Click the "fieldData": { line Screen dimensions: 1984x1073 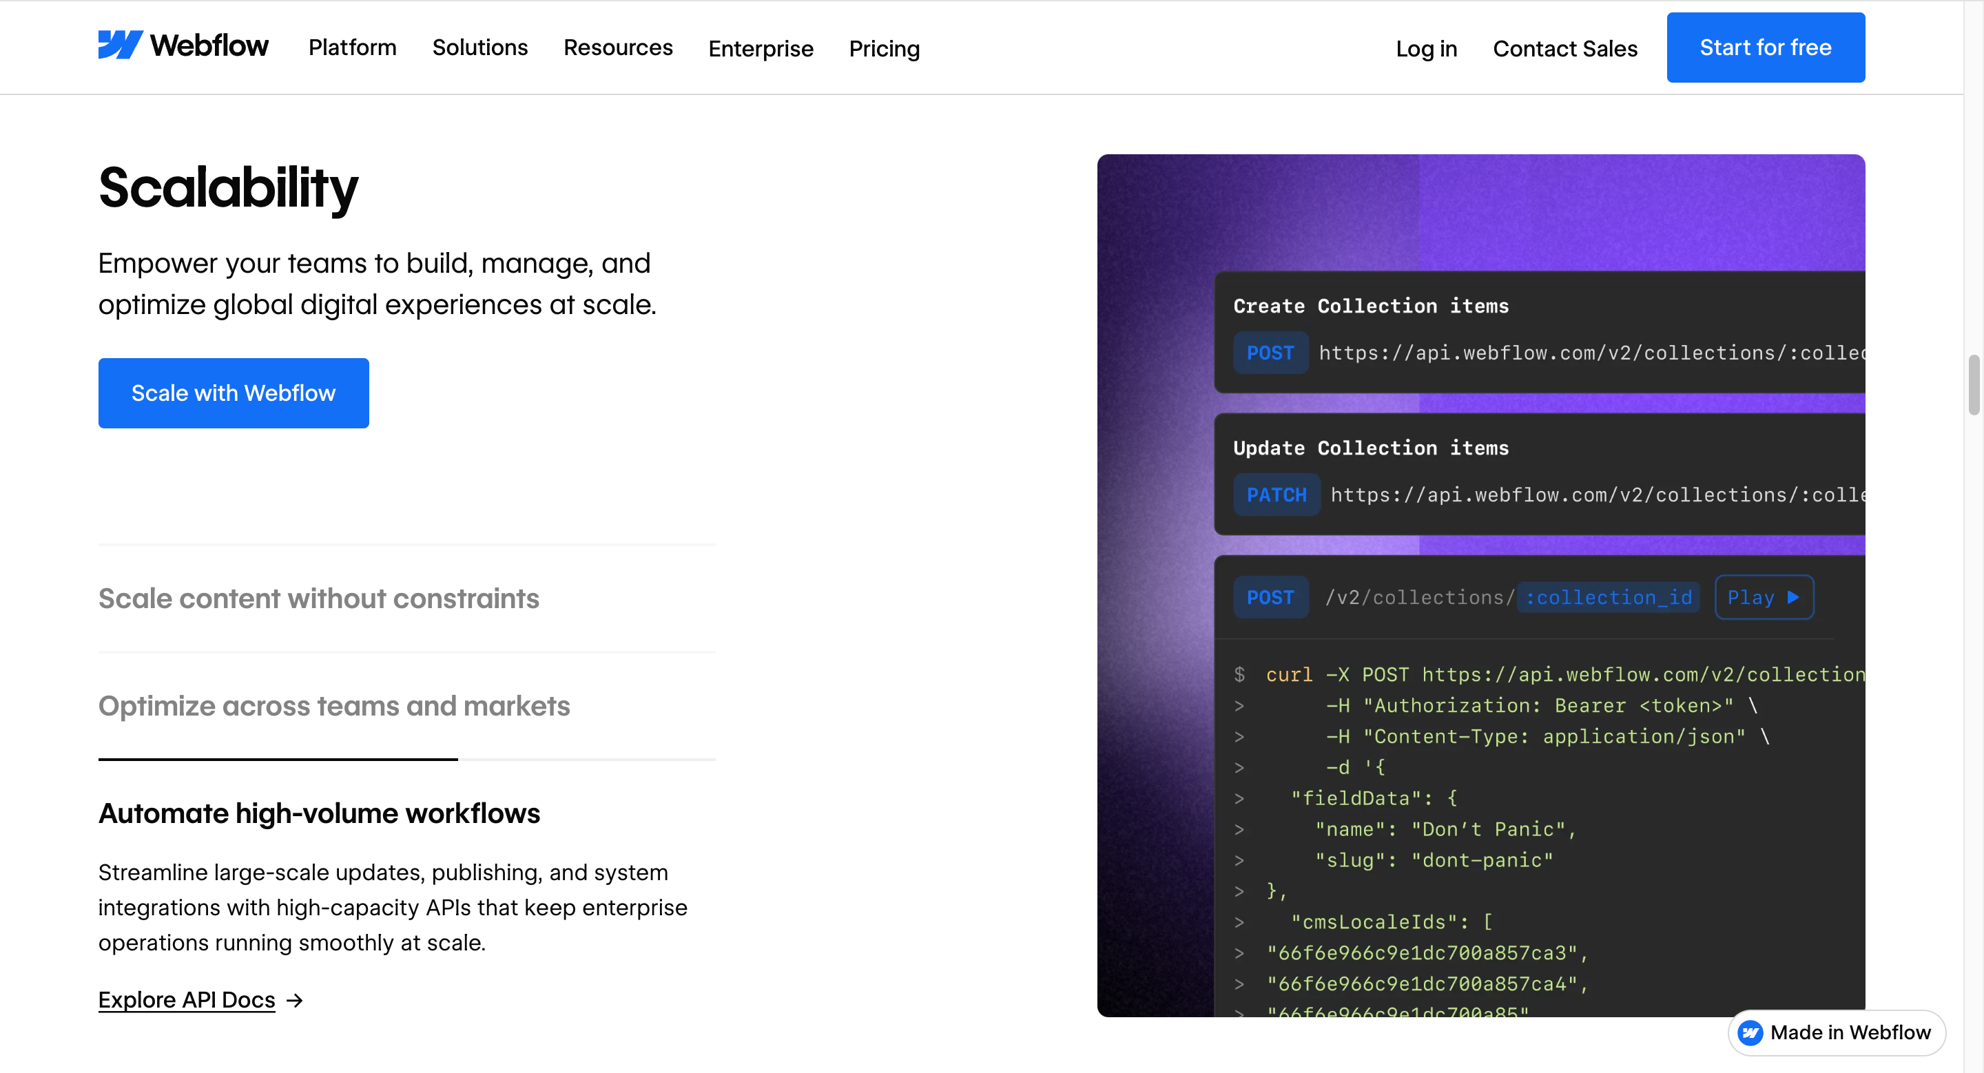(x=1374, y=798)
